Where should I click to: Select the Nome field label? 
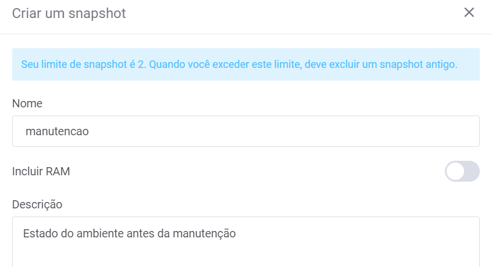[x=27, y=103]
